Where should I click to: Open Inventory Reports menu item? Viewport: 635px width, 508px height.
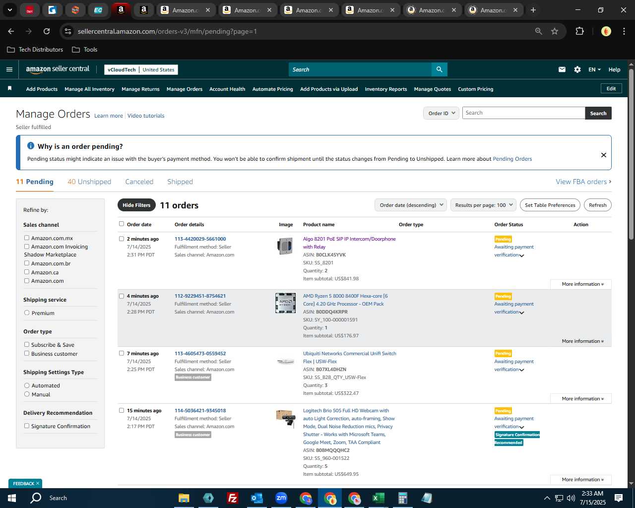pos(385,89)
